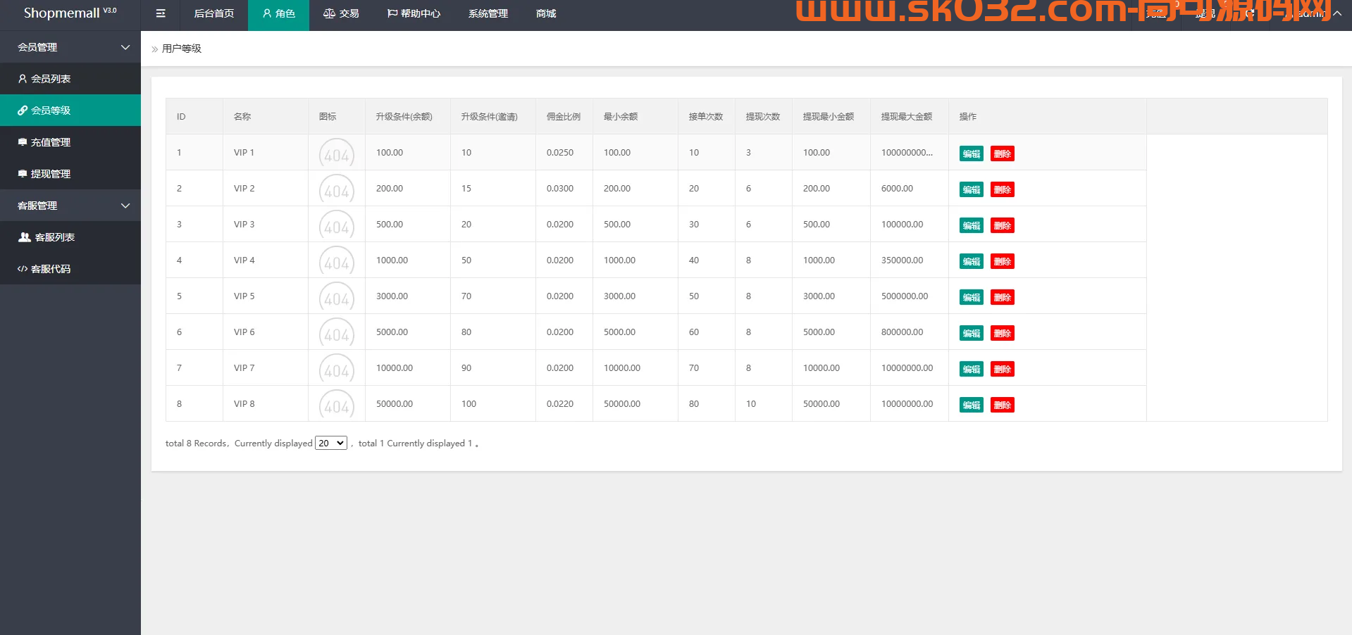Viewport: 1352px width, 635px height.
Task: Select the 0.0220 commission cell of VIP 8
Action: (x=564, y=403)
